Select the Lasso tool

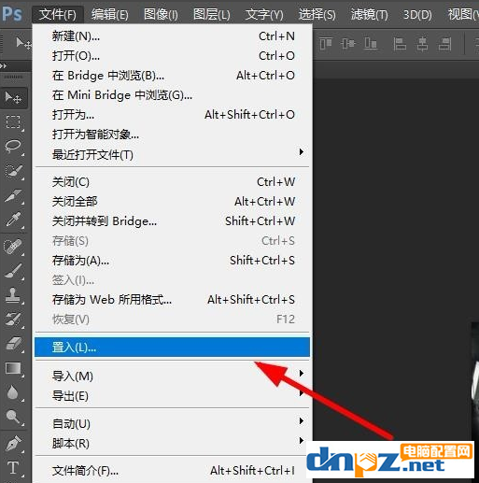[x=13, y=146]
